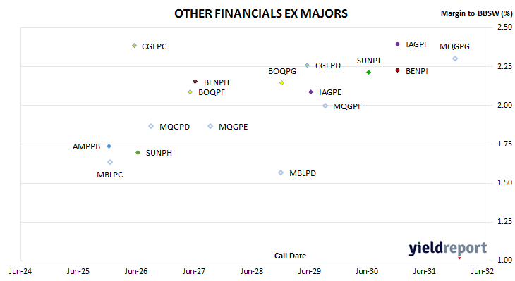
Task: Click the AMPPB blue diamond marker
Action: [x=109, y=146]
